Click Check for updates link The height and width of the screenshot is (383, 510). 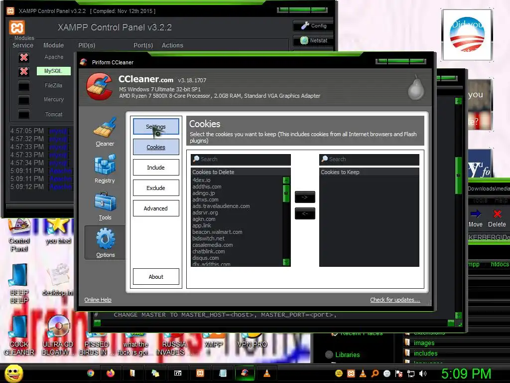click(x=395, y=300)
